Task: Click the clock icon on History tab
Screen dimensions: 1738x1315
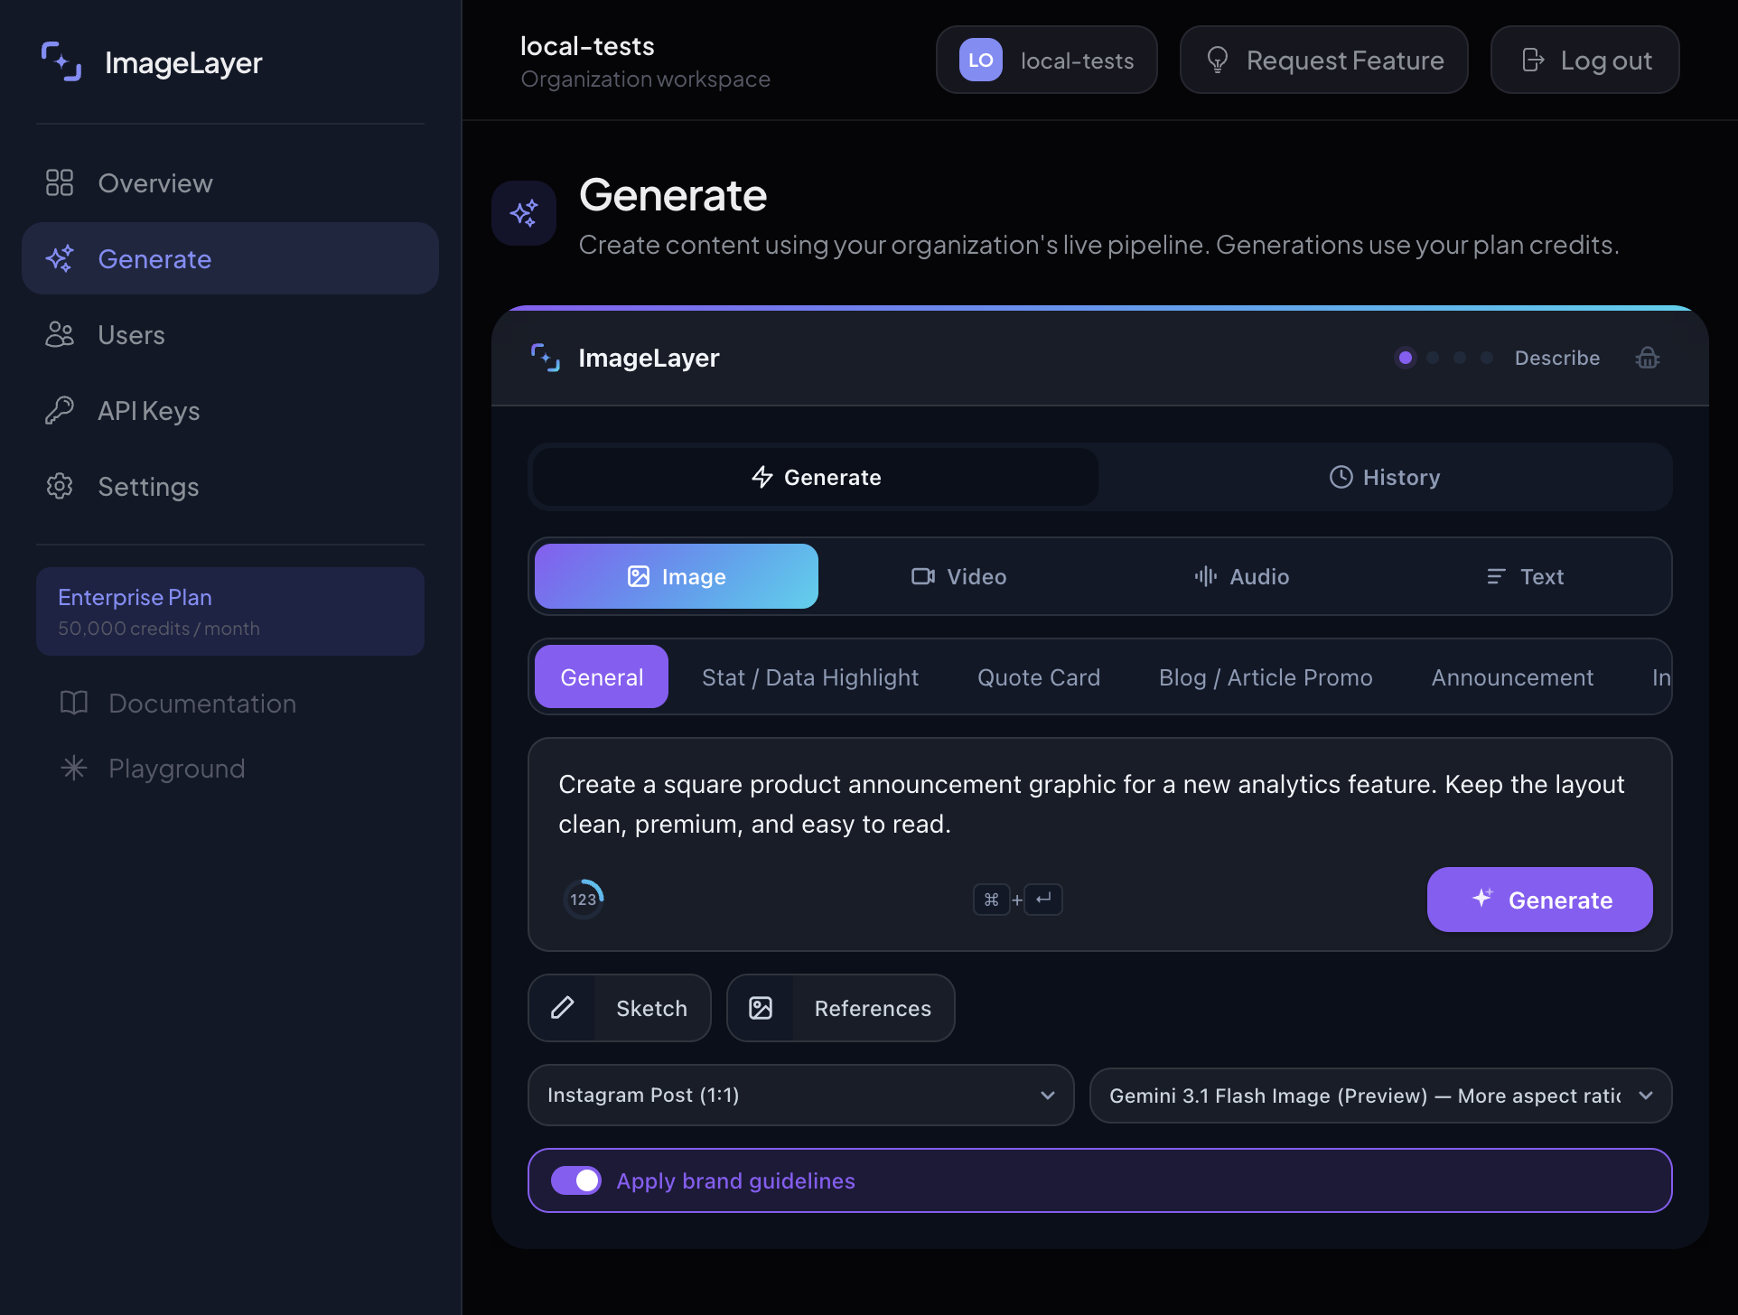Action: pos(1341,477)
